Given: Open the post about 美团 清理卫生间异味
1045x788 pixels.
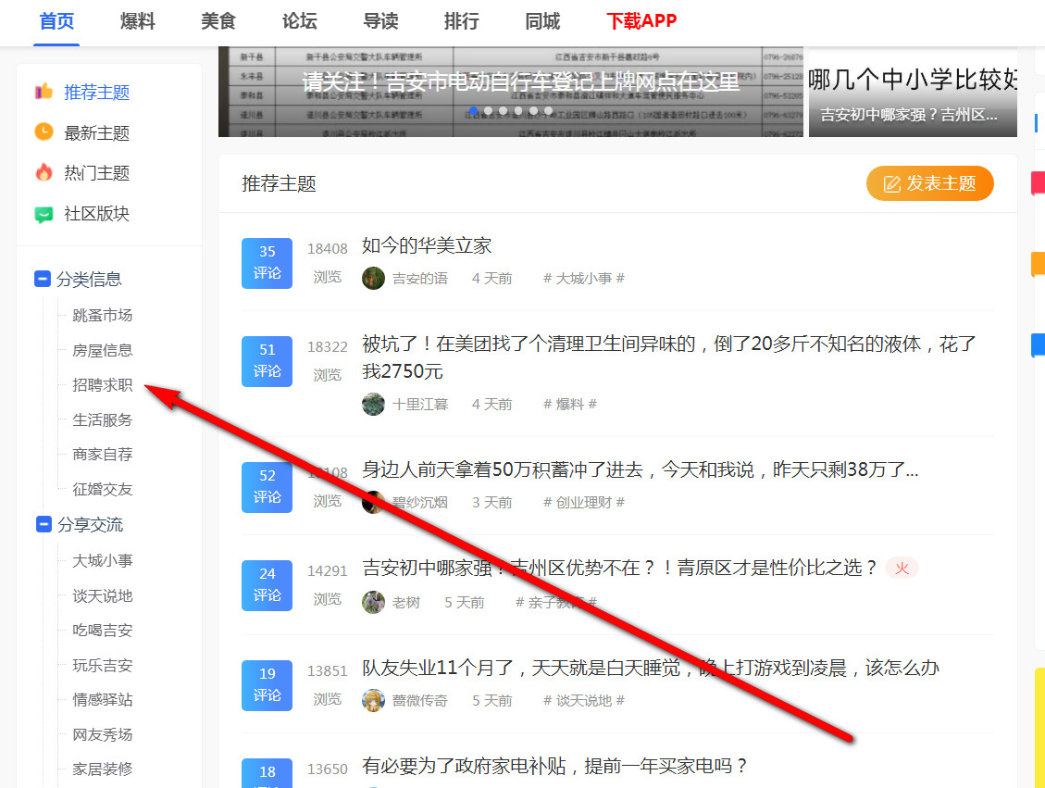Looking at the screenshot, I should click(669, 358).
